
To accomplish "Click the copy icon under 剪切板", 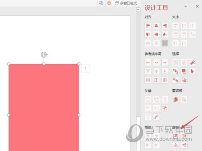I will pos(176,99).
